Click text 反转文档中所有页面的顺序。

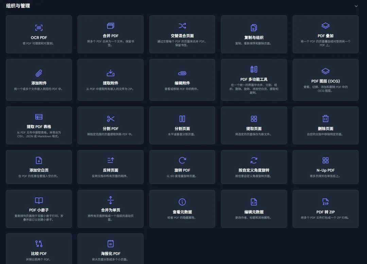(110, 176)
